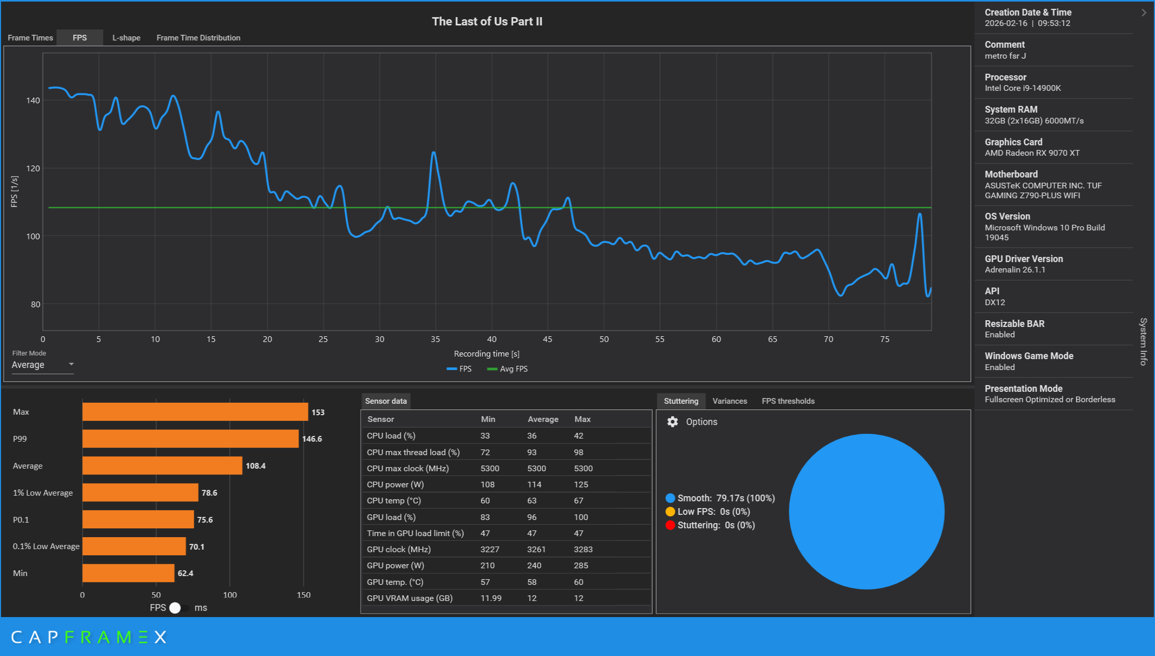The height and width of the screenshot is (656, 1155).
Task: Click the Filter Mode dropdown arrow
Action: click(71, 364)
